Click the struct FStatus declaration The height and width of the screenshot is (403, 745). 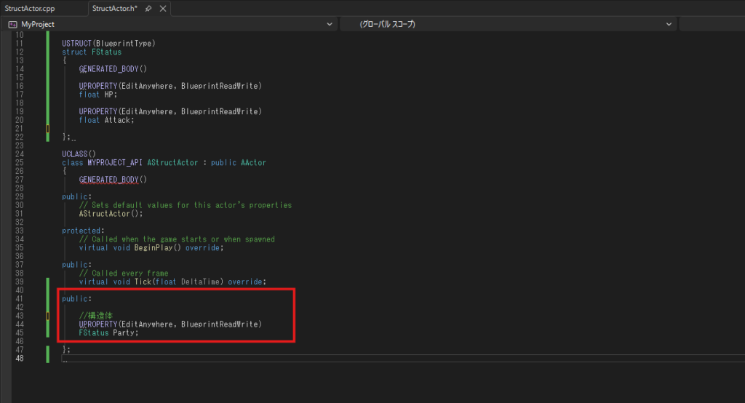point(92,52)
